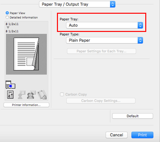Click the page preview thumbnail
This screenshot has height=142, width=160.
click(x=26, y=54)
